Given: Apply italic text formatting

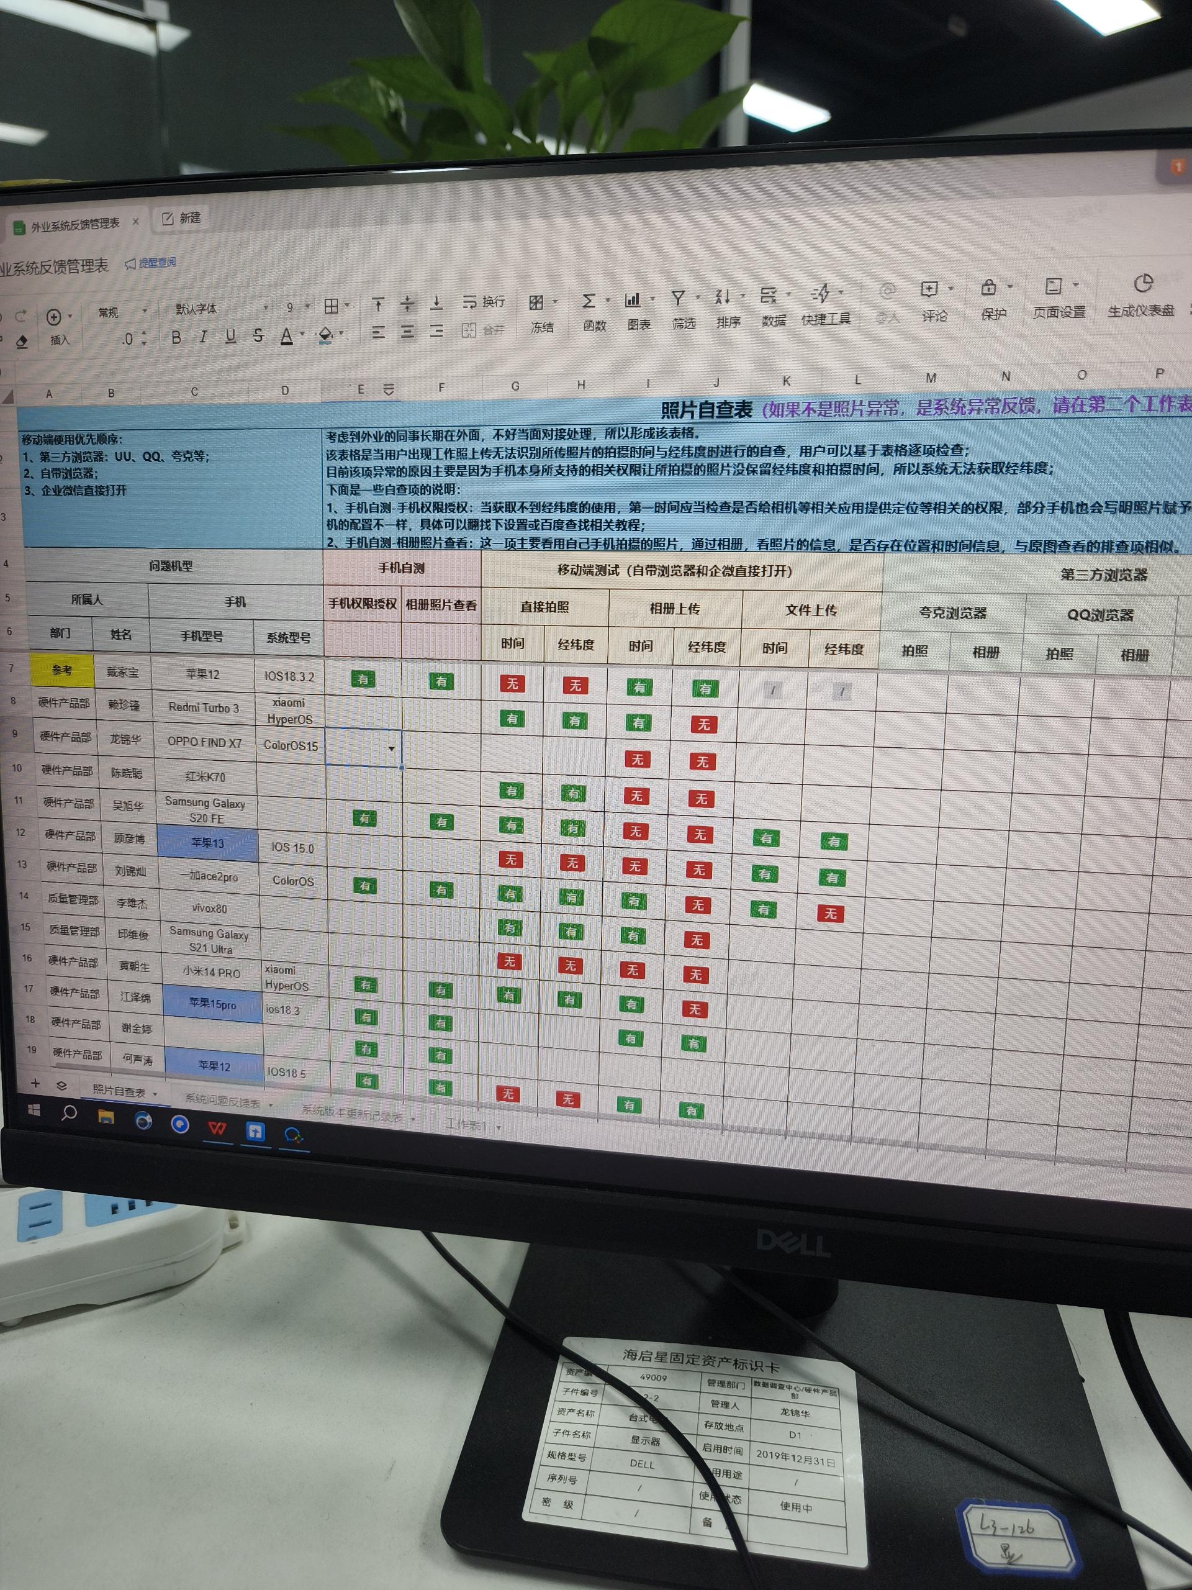Looking at the screenshot, I should [204, 337].
